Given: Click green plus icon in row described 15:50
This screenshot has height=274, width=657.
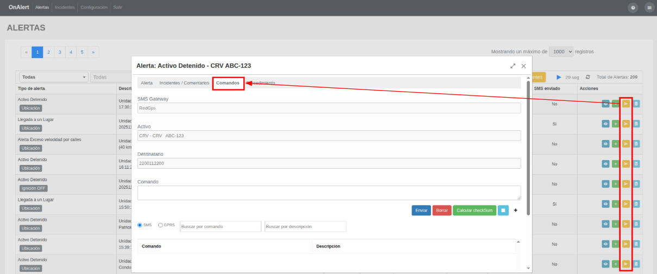Looking at the screenshot, I should coord(616,204).
